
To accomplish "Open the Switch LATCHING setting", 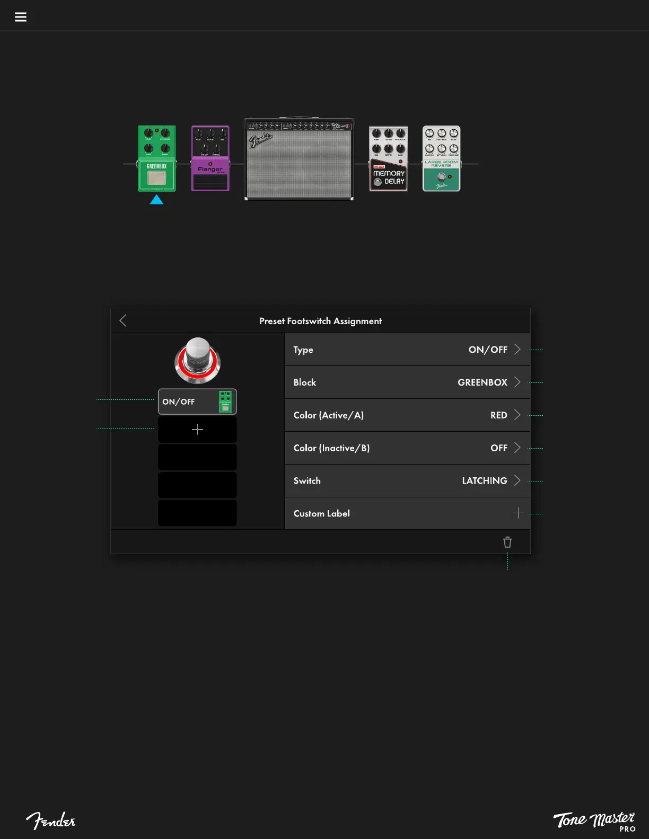I will [407, 481].
